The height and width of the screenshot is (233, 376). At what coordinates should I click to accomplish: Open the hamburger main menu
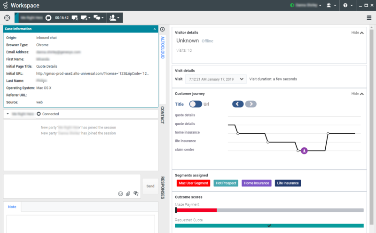369,18
